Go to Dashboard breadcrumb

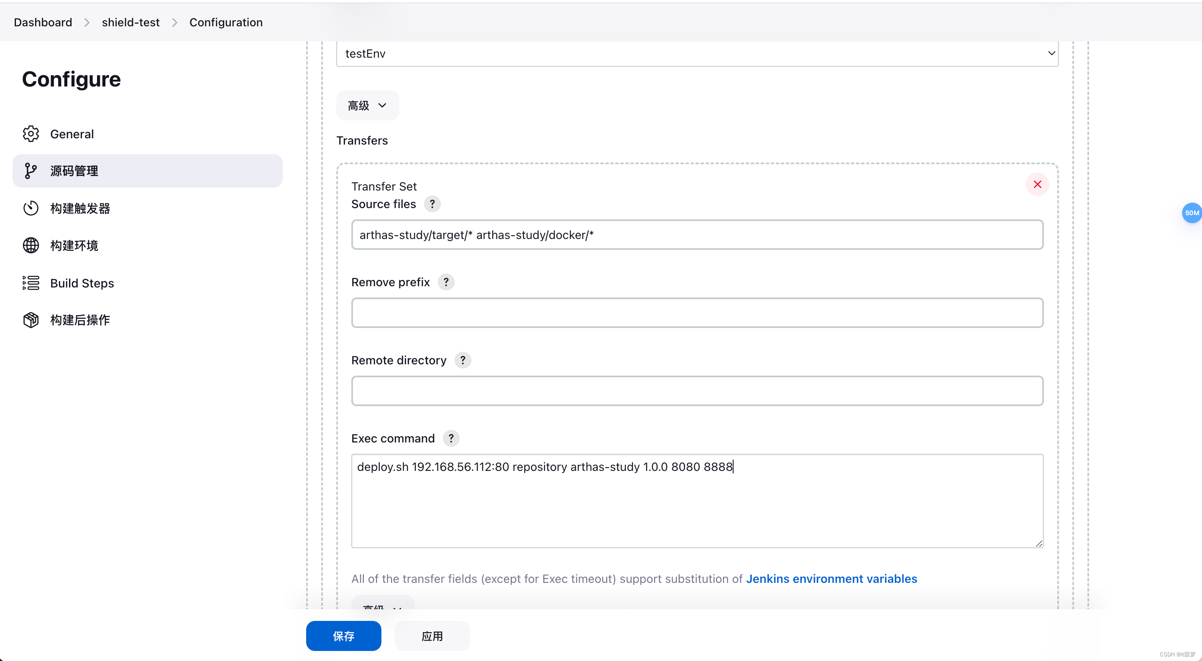pyautogui.click(x=43, y=23)
